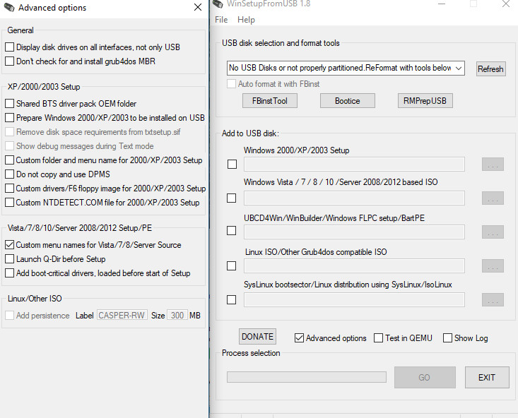518x418 pixels.
Task: Click the 'Add persistence' label
Action: click(x=43, y=316)
